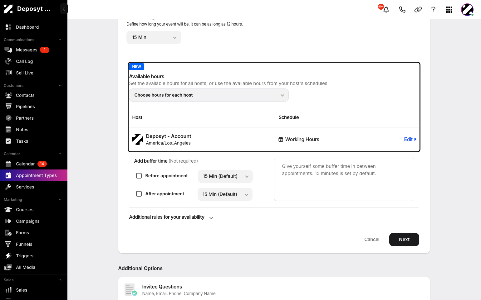
Task: Open Invitee Questions option
Action: [274, 290]
